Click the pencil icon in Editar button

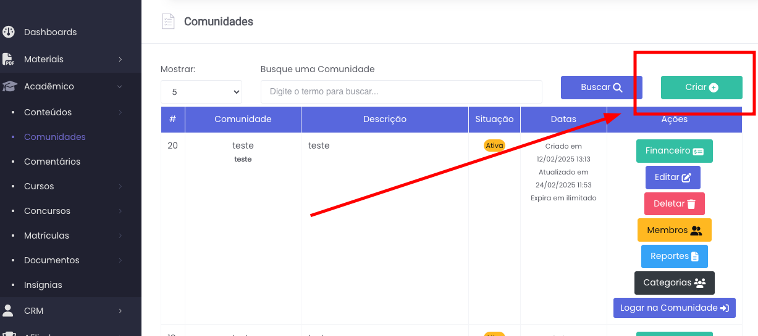pos(686,178)
